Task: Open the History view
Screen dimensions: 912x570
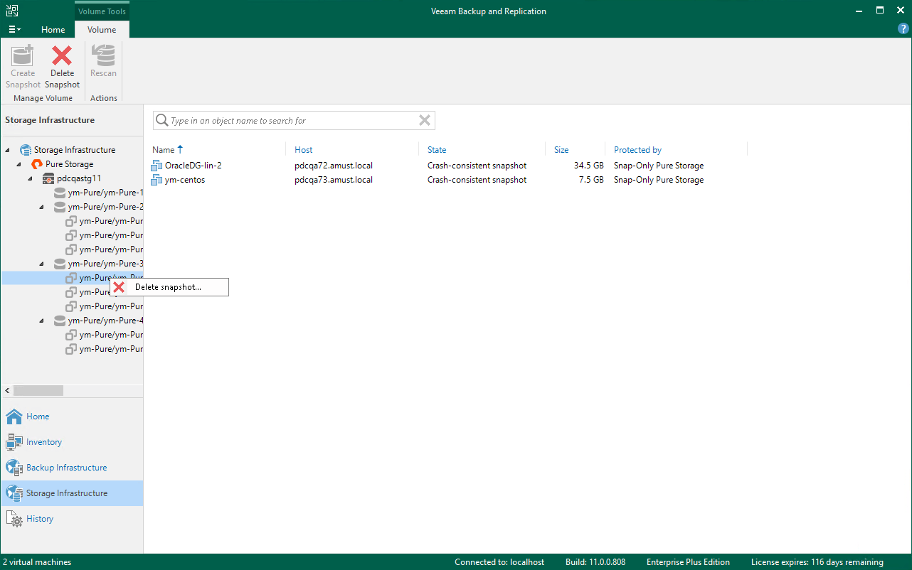Action: coord(38,518)
